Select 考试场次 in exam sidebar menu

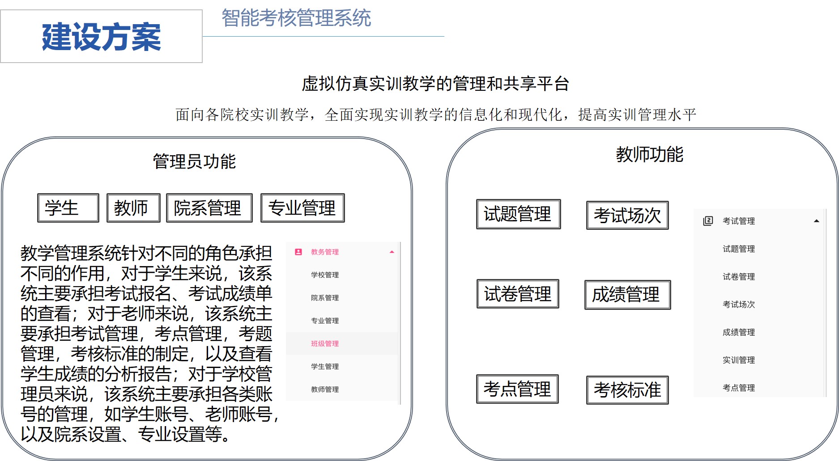point(739,305)
